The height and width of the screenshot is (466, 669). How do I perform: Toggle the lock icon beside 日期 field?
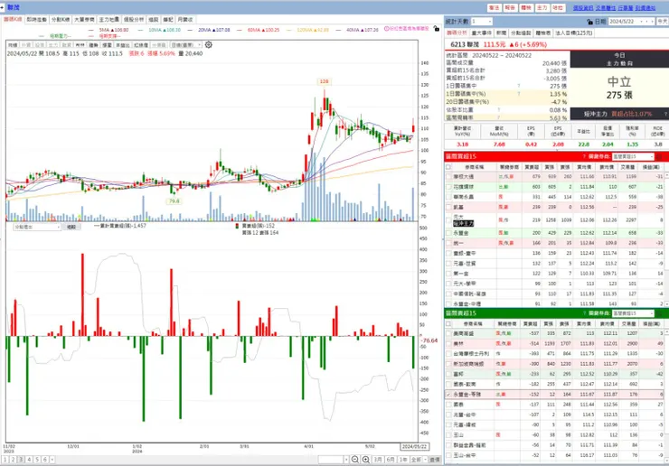[x=589, y=22]
